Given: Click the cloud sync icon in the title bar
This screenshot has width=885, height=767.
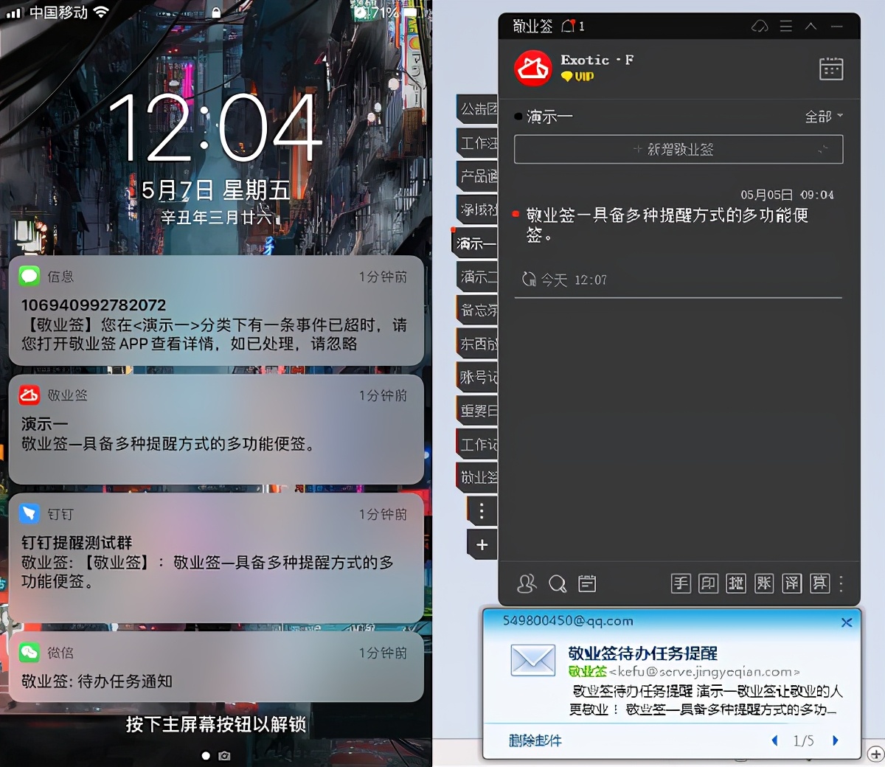Looking at the screenshot, I should (x=759, y=25).
